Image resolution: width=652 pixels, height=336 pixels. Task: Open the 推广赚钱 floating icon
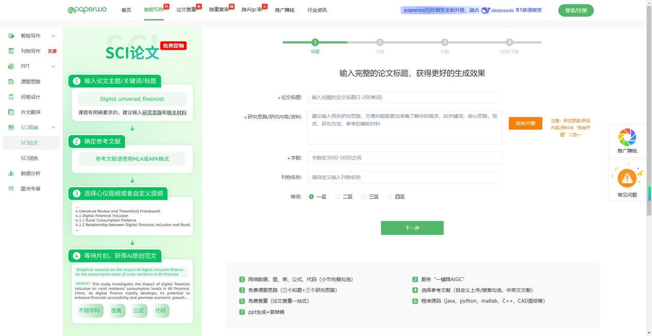pyautogui.click(x=627, y=137)
